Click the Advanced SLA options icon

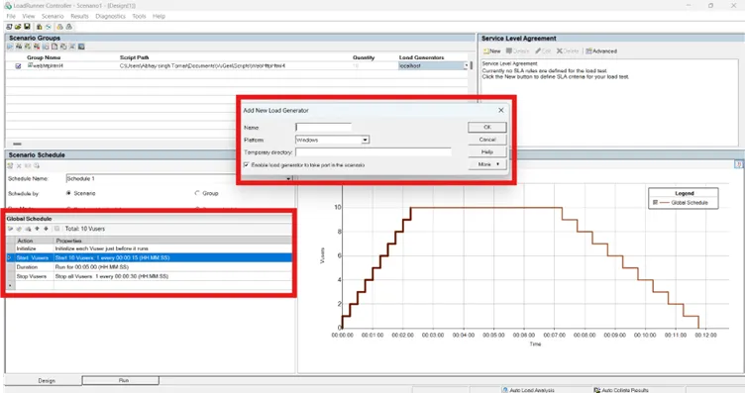(601, 50)
